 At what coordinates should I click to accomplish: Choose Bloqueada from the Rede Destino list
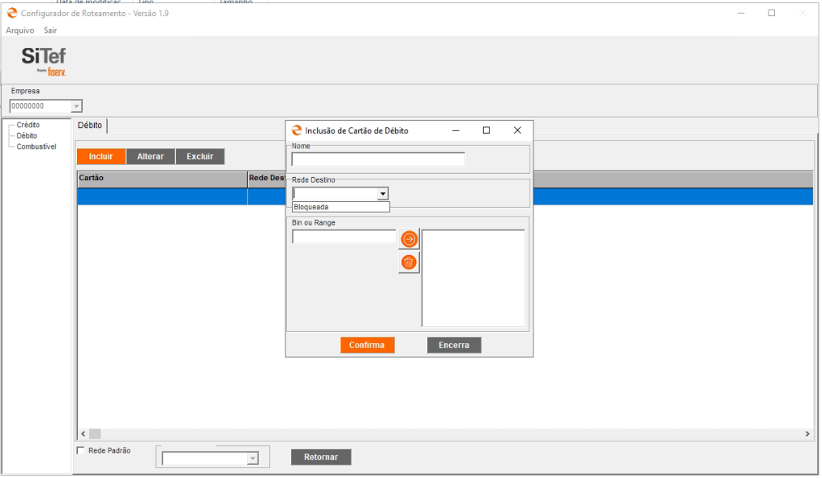(x=340, y=207)
